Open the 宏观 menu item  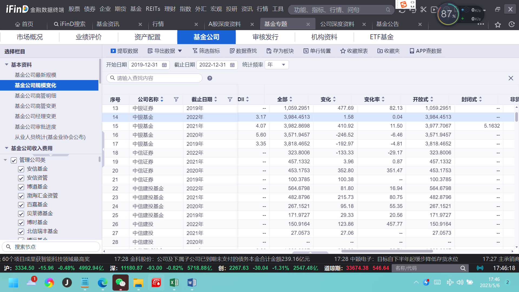[x=216, y=9]
